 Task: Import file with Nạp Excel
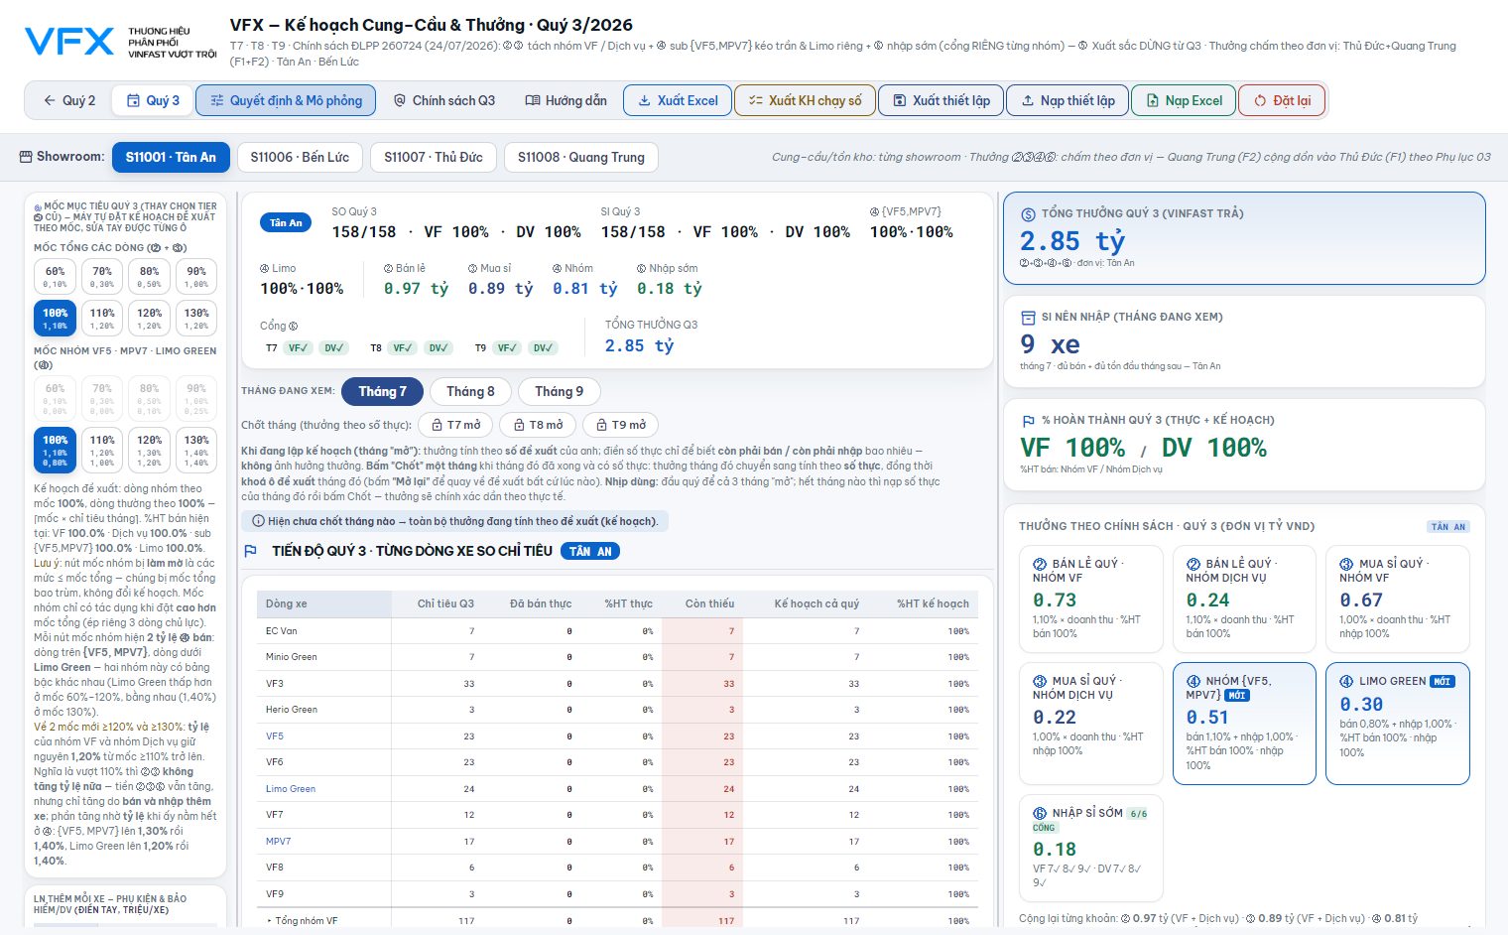click(1184, 100)
